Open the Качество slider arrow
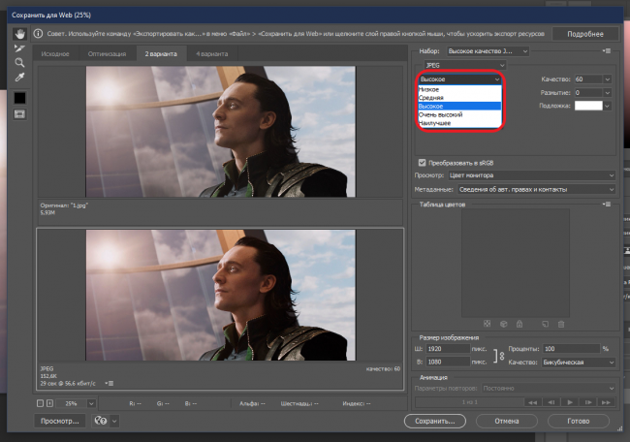The height and width of the screenshot is (442, 630). click(x=607, y=79)
